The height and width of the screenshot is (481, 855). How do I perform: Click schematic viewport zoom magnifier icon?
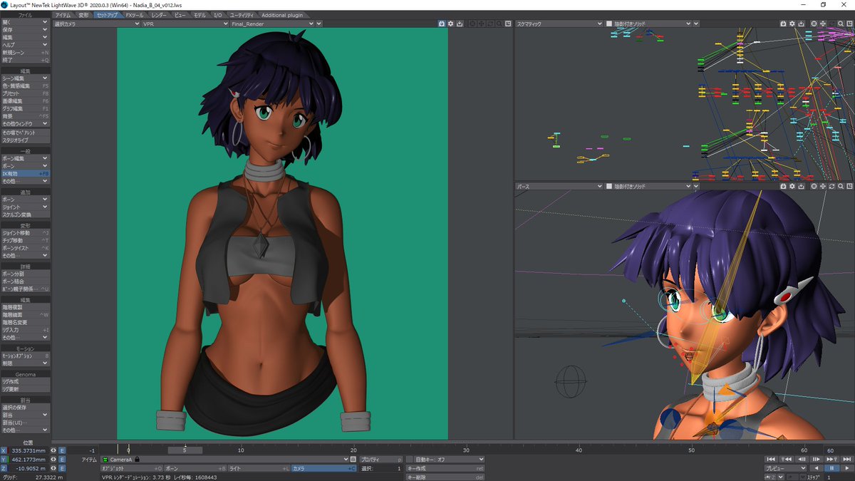[840, 24]
